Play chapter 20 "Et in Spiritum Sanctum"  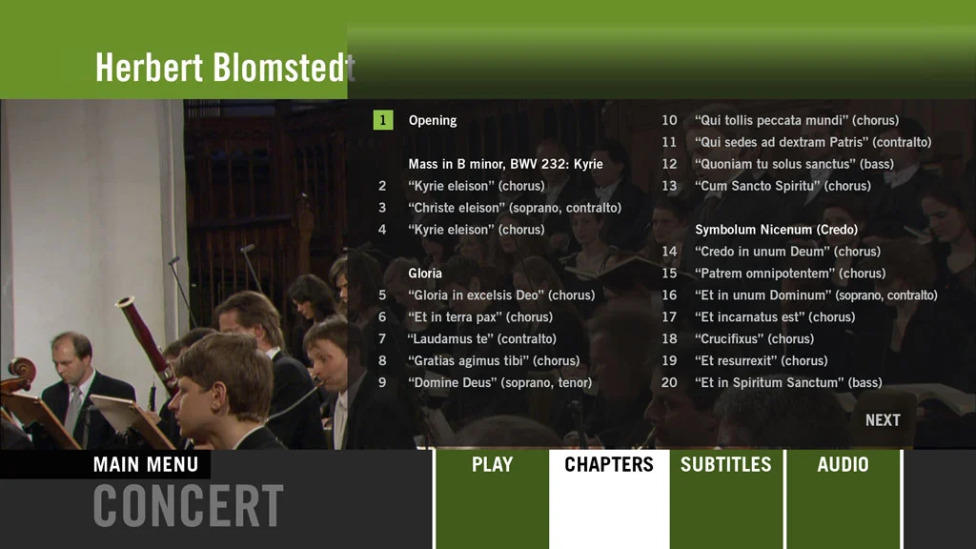pos(788,382)
